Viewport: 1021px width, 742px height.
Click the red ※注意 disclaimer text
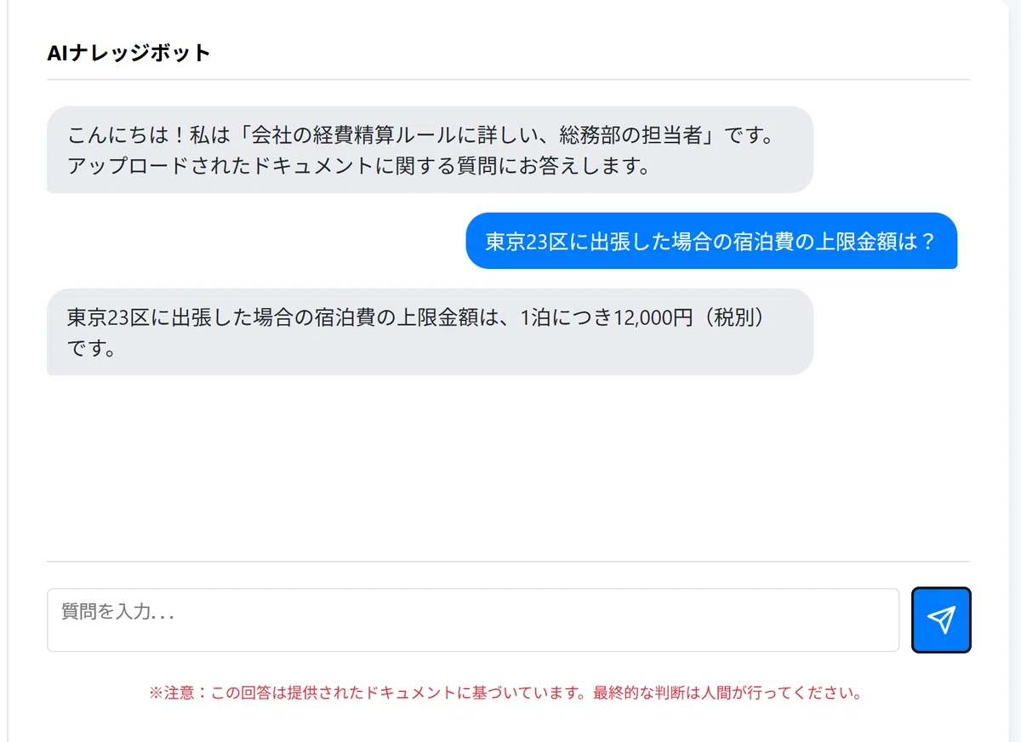[506, 693]
